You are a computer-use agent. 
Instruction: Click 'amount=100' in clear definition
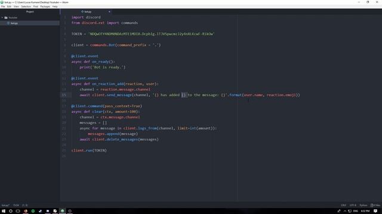(x=125, y=112)
